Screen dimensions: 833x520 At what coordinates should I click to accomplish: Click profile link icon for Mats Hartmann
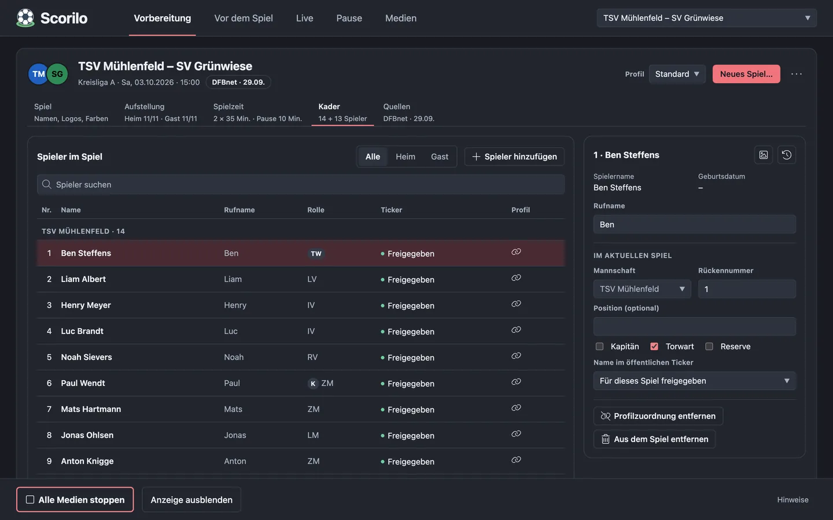516,408
